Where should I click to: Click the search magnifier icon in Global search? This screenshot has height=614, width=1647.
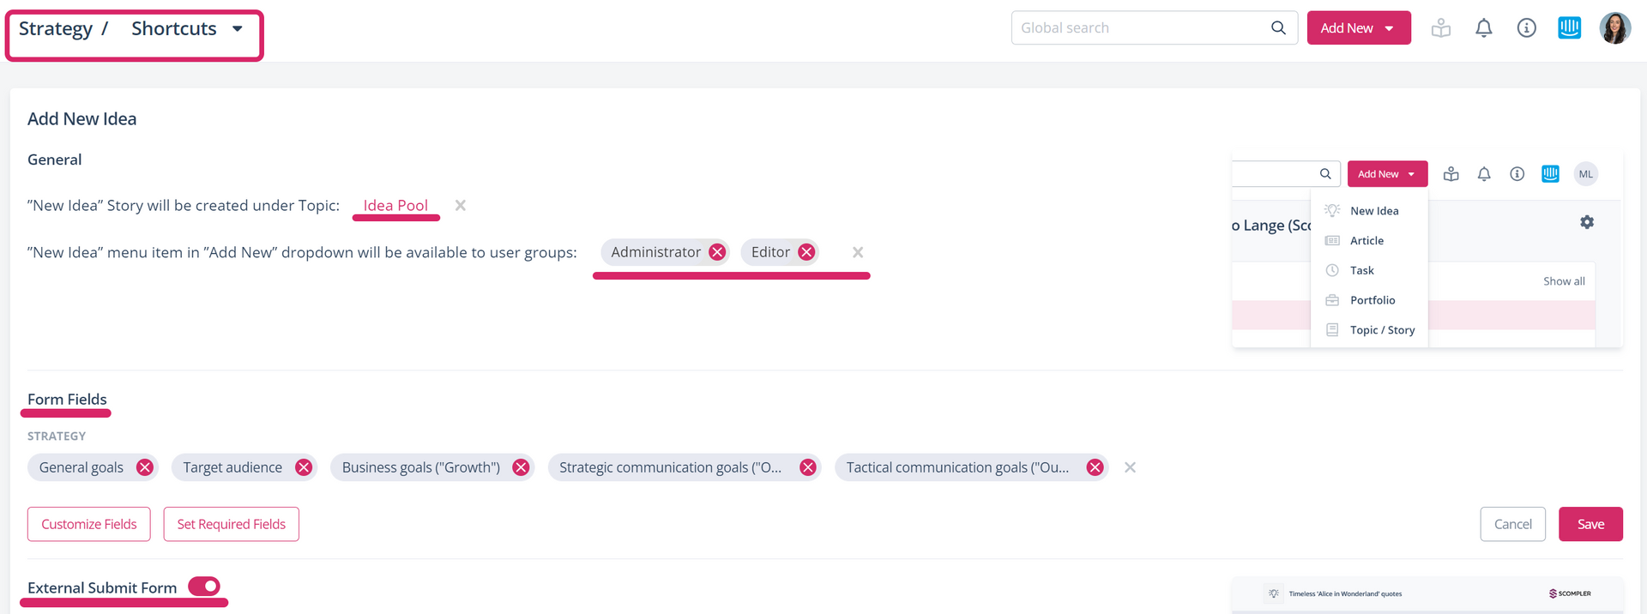coord(1278,28)
